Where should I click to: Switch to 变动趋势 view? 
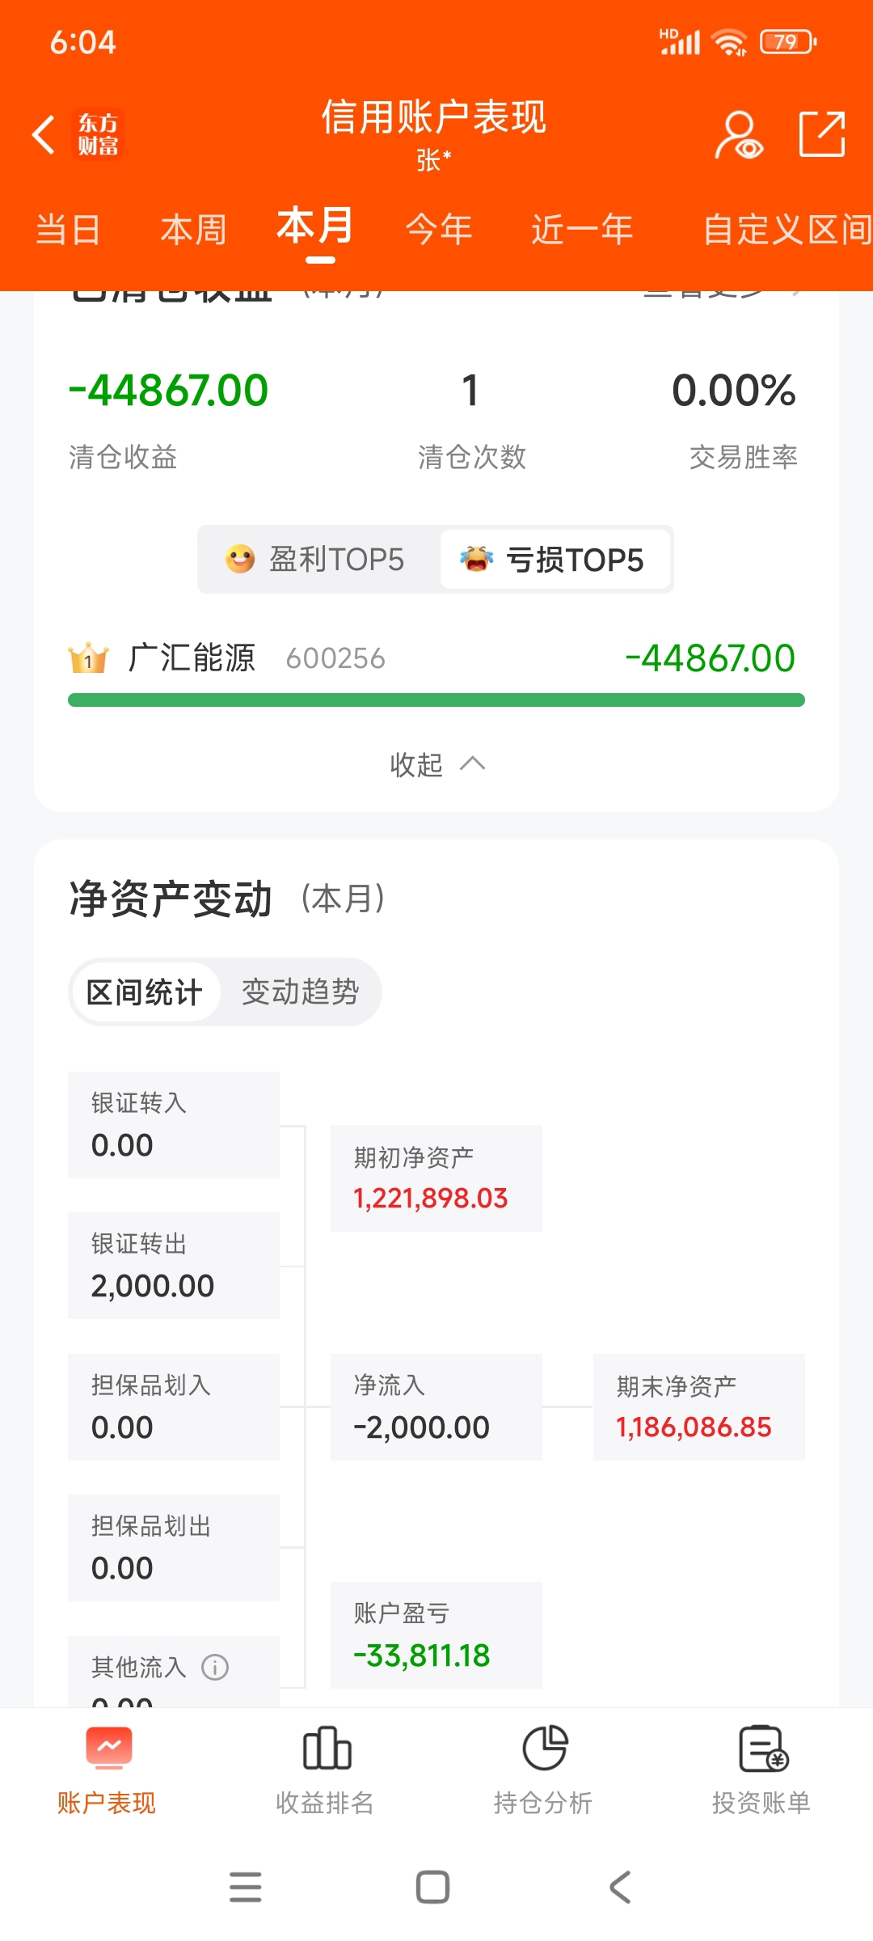click(300, 992)
